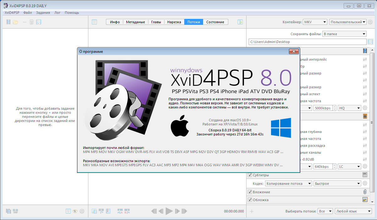Open the Копирование потока codec dropdown
The width and height of the screenshot is (377, 220).
(289, 184)
